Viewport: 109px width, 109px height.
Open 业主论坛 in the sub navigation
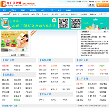[x=54, y=15]
